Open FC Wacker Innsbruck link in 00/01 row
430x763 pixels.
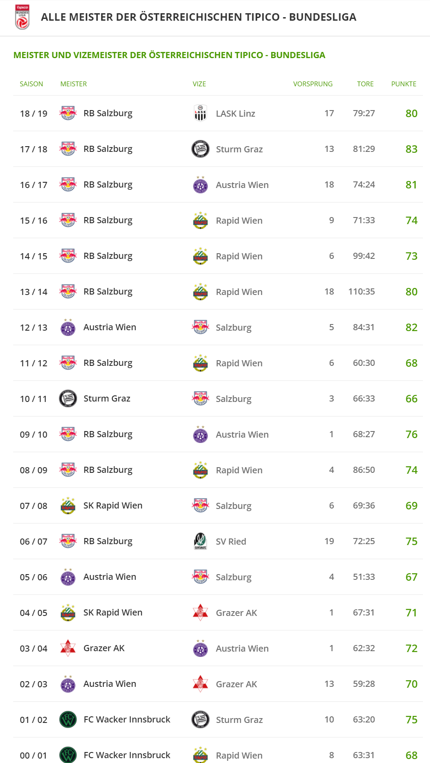[x=127, y=755]
